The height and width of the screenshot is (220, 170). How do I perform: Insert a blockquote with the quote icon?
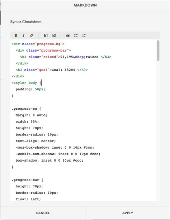(x=68, y=35)
